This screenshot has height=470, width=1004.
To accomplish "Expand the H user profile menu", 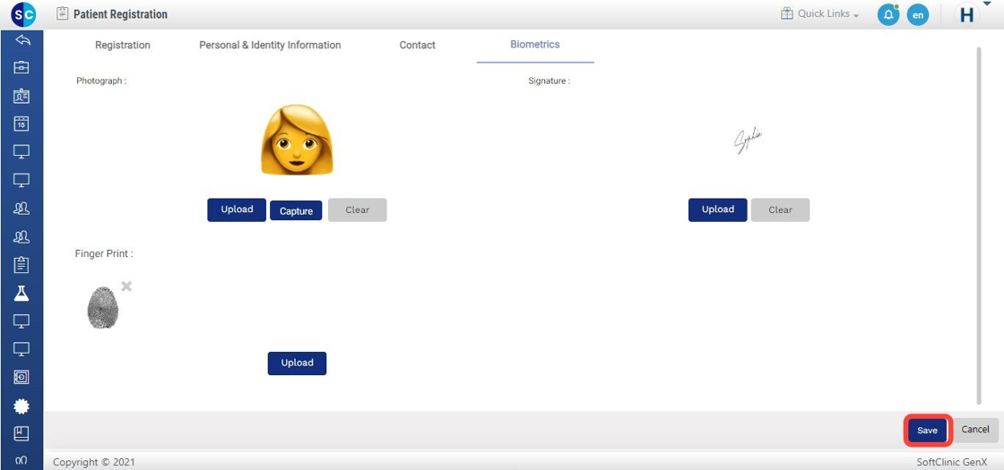I will (970, 14).
